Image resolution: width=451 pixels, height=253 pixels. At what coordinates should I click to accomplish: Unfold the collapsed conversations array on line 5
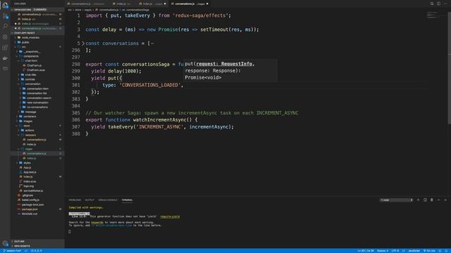click(83, 44)
